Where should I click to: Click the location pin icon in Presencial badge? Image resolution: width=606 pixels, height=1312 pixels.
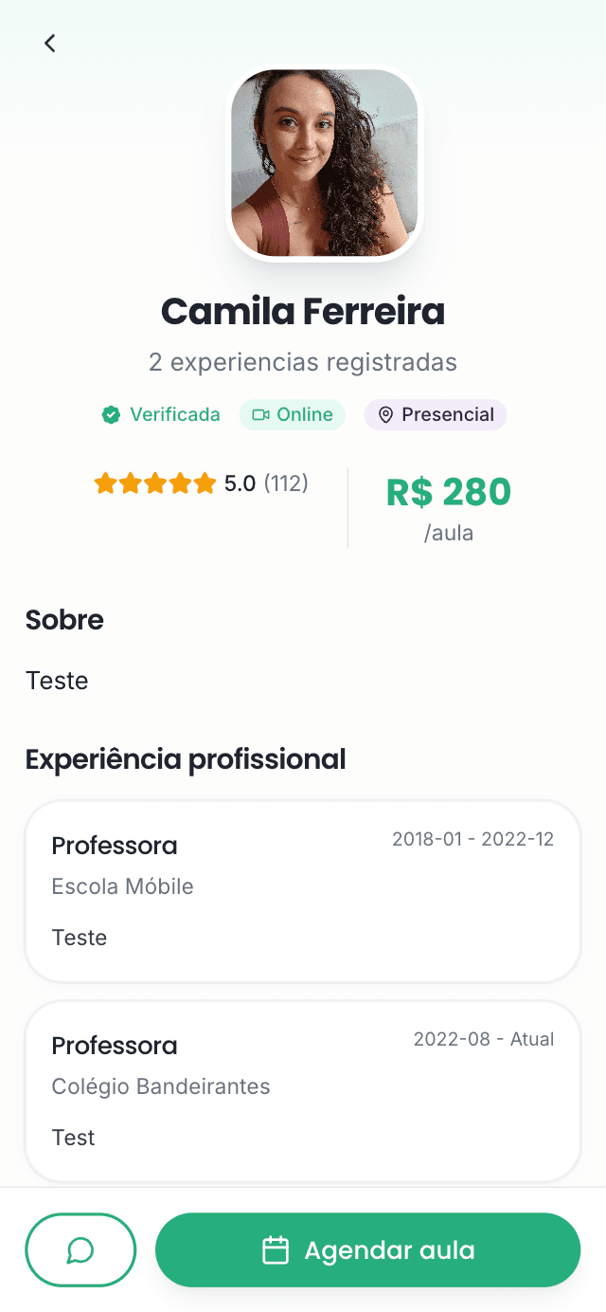coord(385,414)
